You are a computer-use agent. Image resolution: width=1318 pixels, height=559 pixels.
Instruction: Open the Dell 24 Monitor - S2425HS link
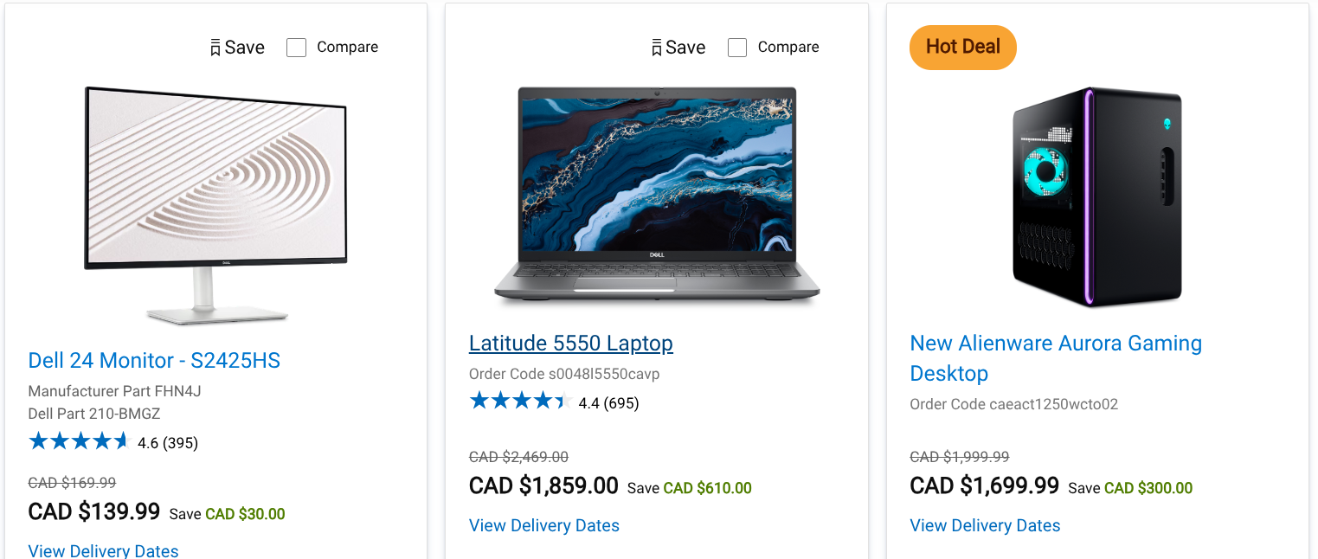154,360
